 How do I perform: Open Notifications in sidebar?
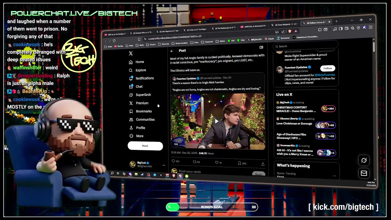pyautogui.click(x=141, y=78)
